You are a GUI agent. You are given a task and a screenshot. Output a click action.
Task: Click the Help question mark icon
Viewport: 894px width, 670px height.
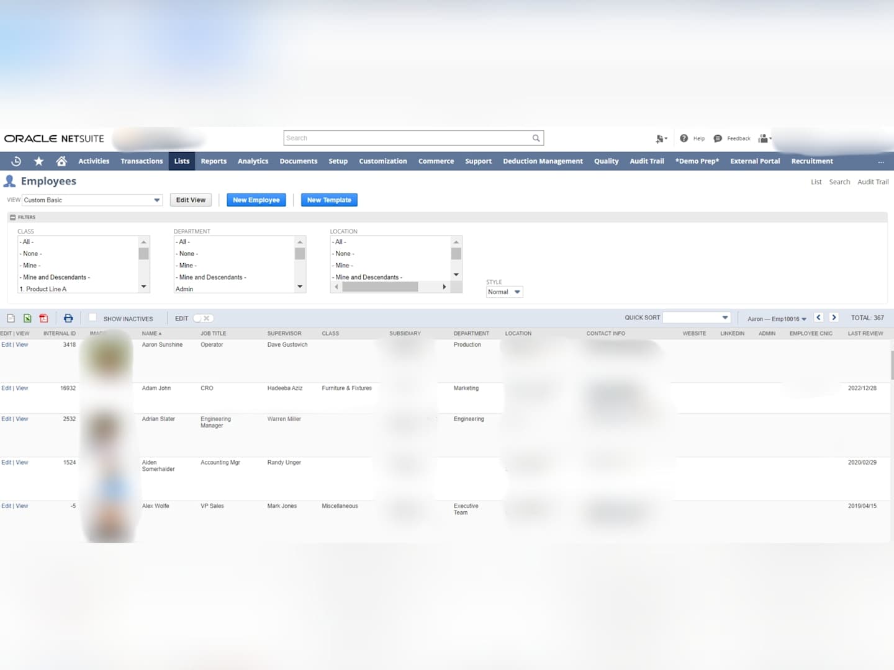684,138
